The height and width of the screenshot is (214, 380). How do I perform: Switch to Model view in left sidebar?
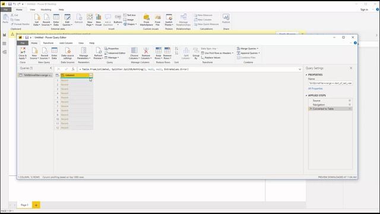(x=4, y=52)
